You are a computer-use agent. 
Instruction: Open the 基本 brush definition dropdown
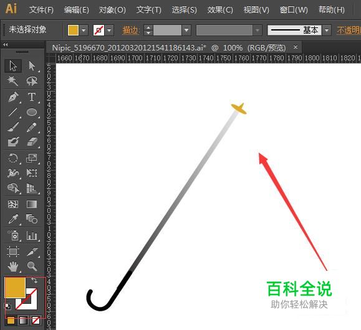tap(327, 30)
